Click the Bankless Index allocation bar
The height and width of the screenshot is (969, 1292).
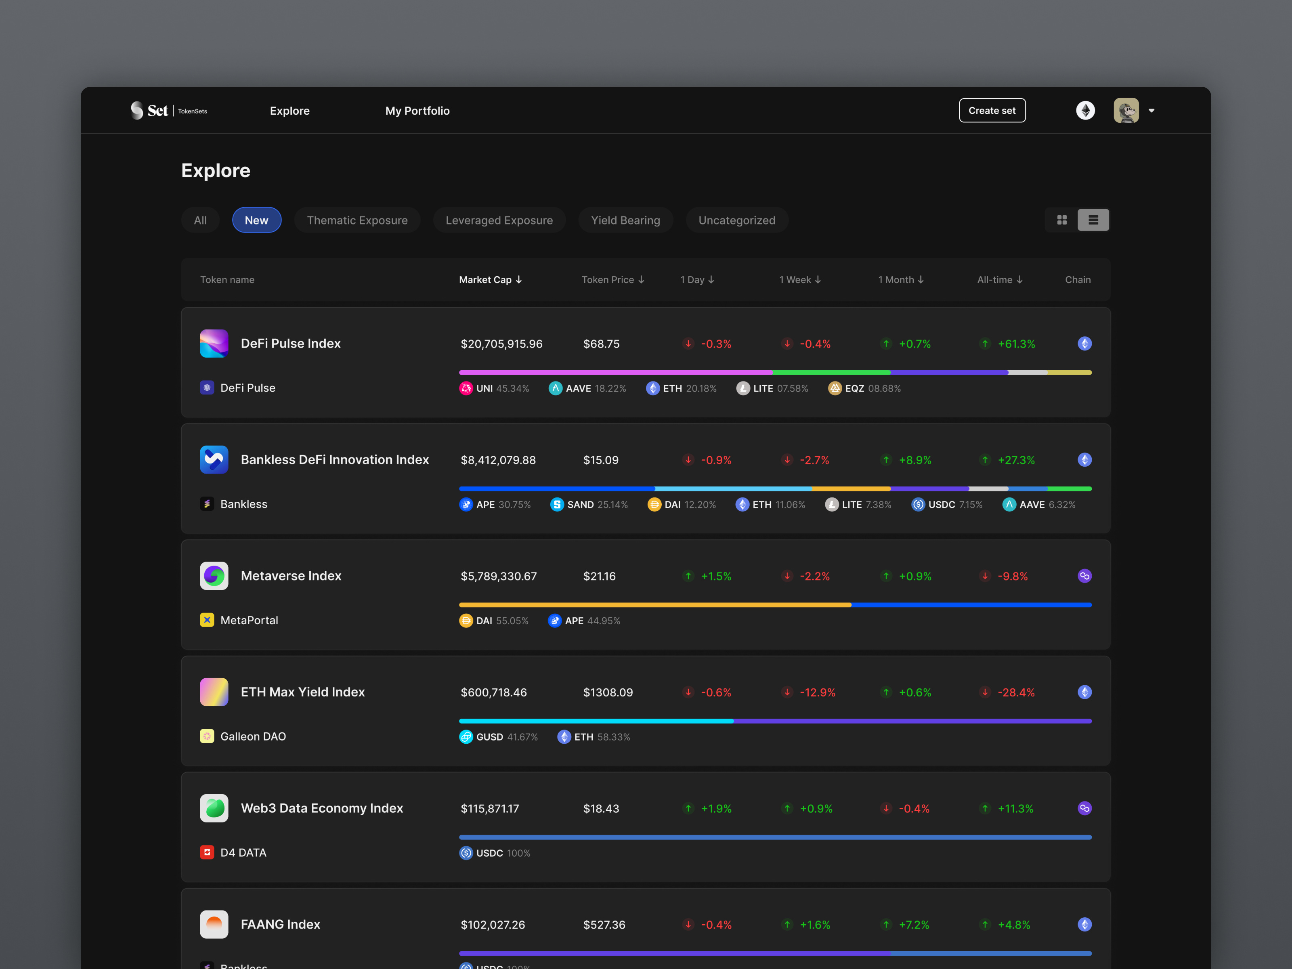tap(776, 489)
